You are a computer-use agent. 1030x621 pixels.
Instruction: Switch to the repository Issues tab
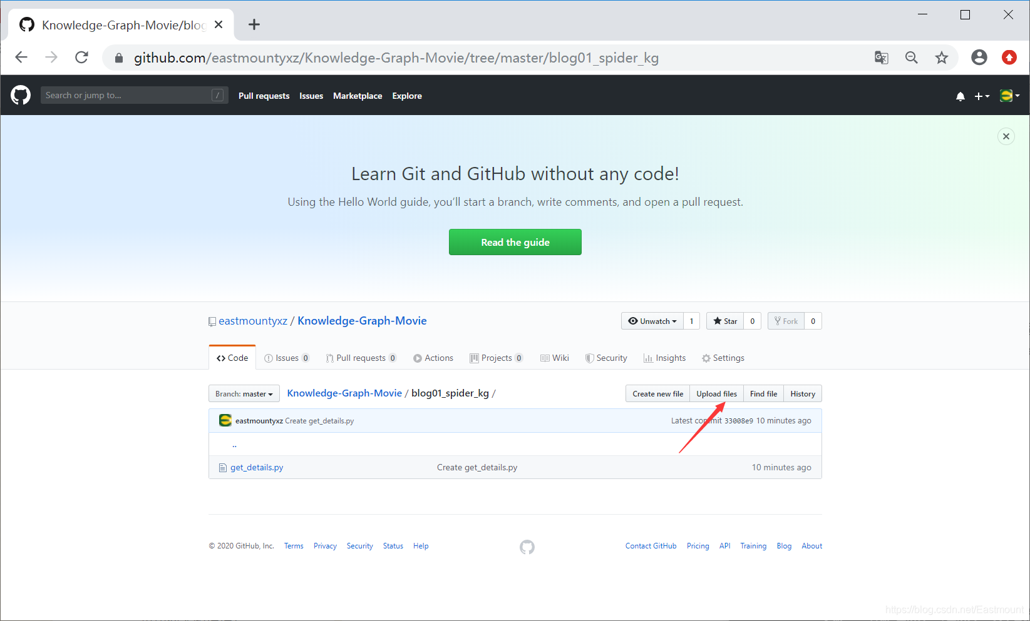(x=287, y=358)
